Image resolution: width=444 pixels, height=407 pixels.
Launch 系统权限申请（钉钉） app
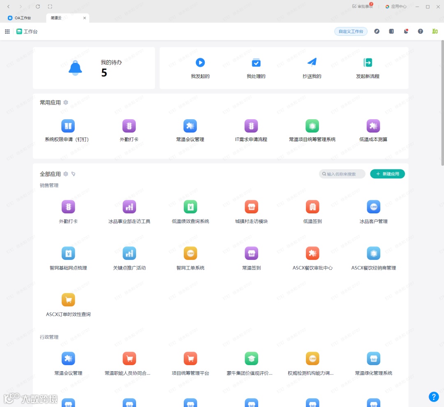pyautogui.click(x=68, y=126)
